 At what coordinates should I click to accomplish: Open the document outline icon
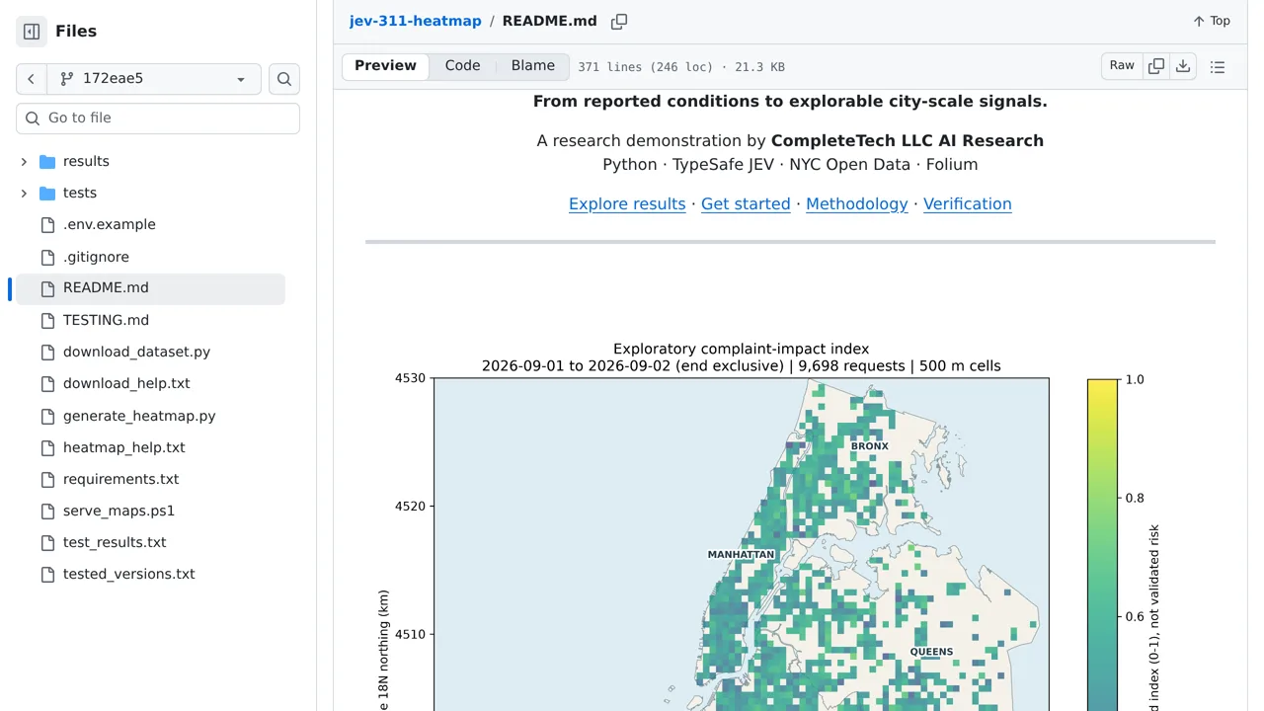(x=1218, y=67)
